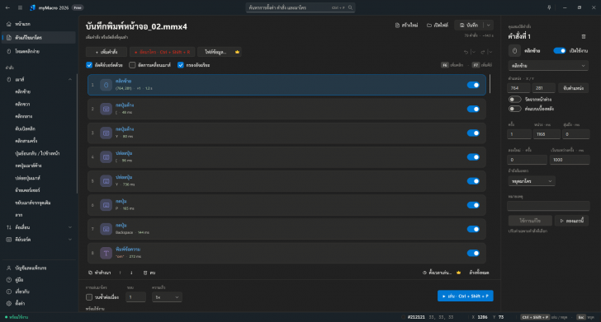Screen dimensions: 601x322
Task: Click the account person icon in sidebar
Action: click(x=9, y=268)
